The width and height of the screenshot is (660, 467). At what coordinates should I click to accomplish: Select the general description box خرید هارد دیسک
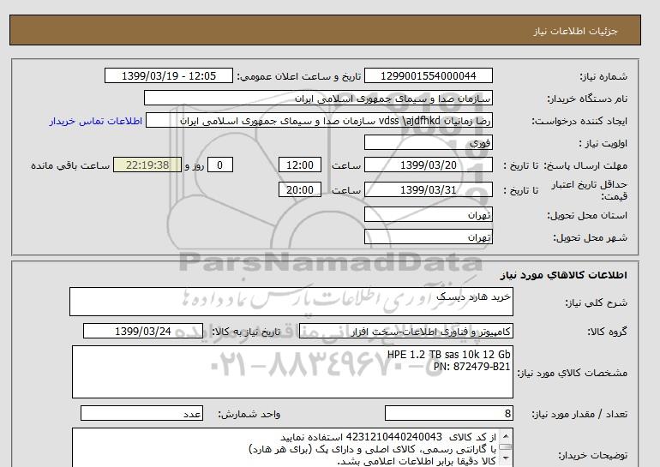291,302
